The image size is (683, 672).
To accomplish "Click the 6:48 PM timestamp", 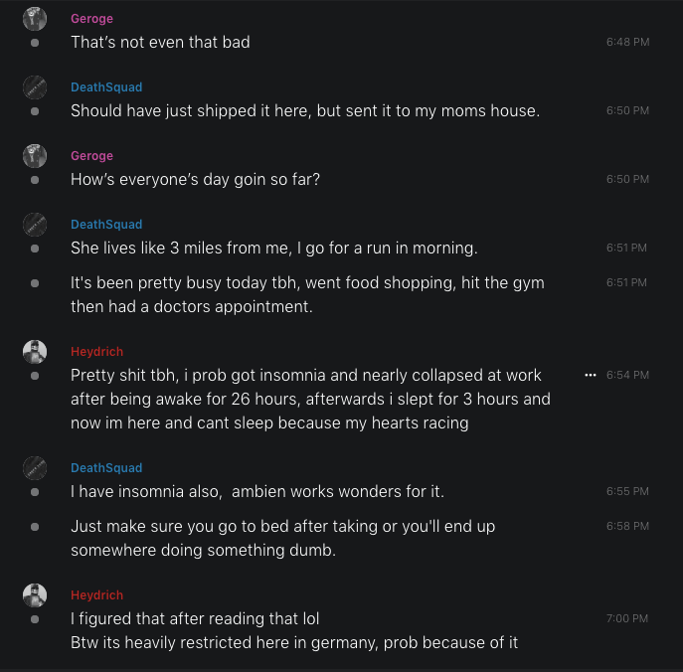I will (x=627, y=43).
